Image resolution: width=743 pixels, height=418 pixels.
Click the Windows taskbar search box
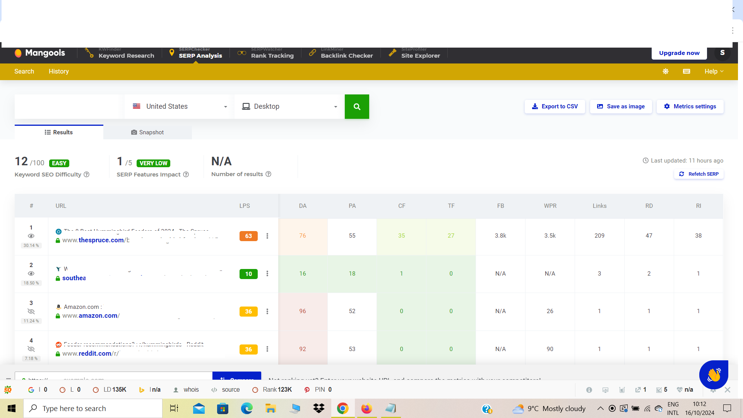coord(93,408)
